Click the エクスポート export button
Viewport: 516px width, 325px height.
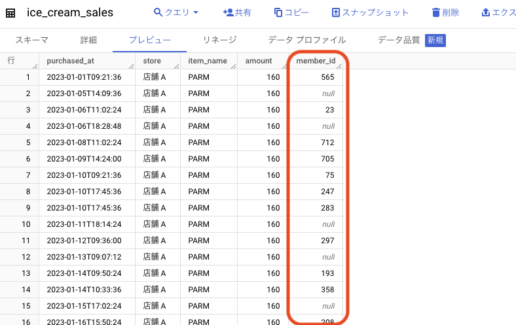tap(498, 12)
